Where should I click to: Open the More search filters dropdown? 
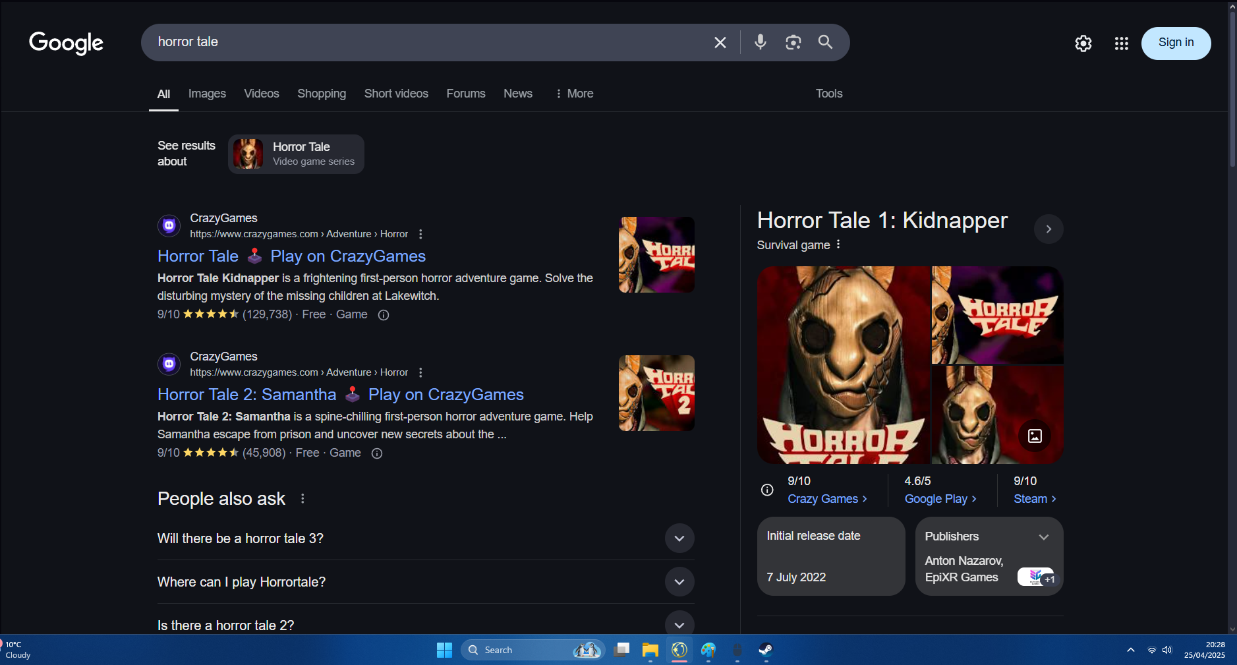[574, 94]
